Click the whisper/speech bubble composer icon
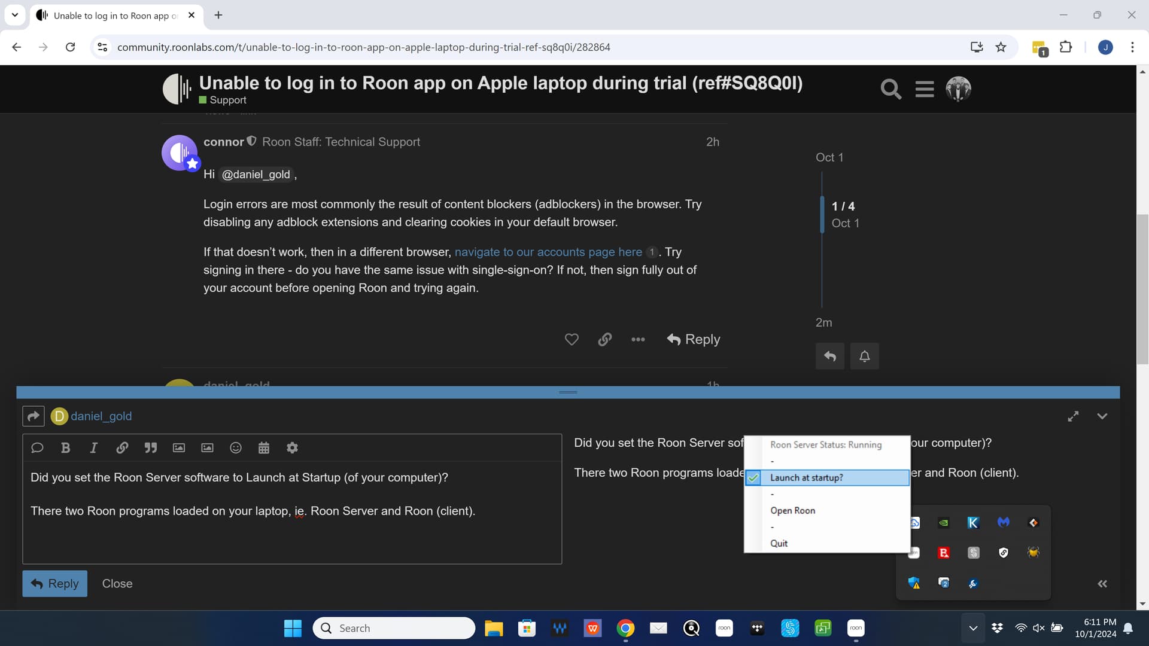This screenshot has width=1149, height=646. (37, 447)
